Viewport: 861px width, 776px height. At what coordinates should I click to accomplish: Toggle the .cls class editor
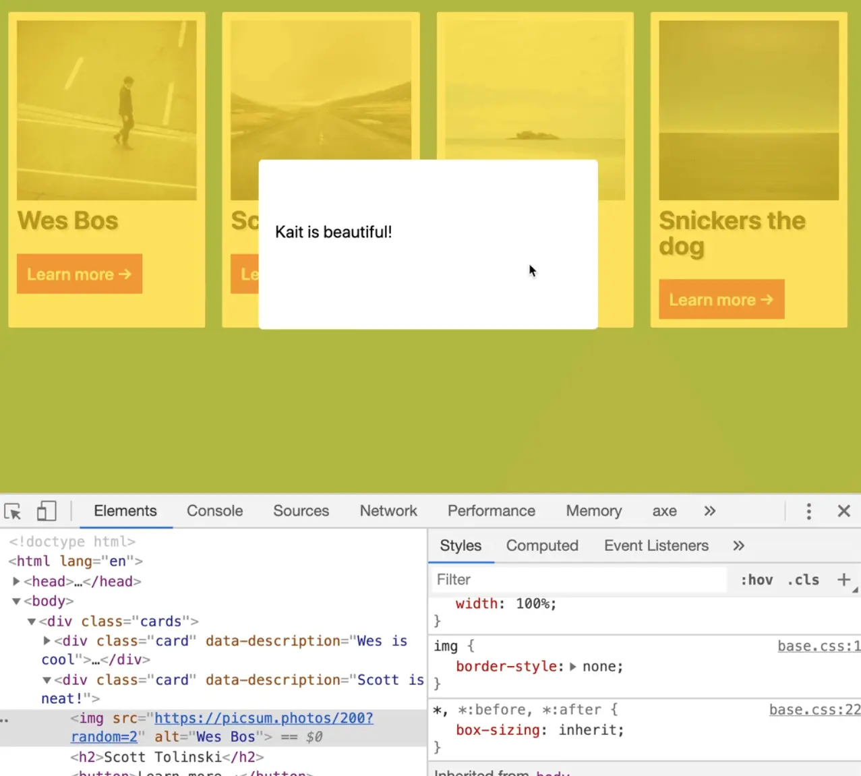tap(803, 580)
